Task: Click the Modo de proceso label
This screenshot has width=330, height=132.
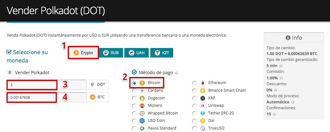Action: (x=283, y=96)
